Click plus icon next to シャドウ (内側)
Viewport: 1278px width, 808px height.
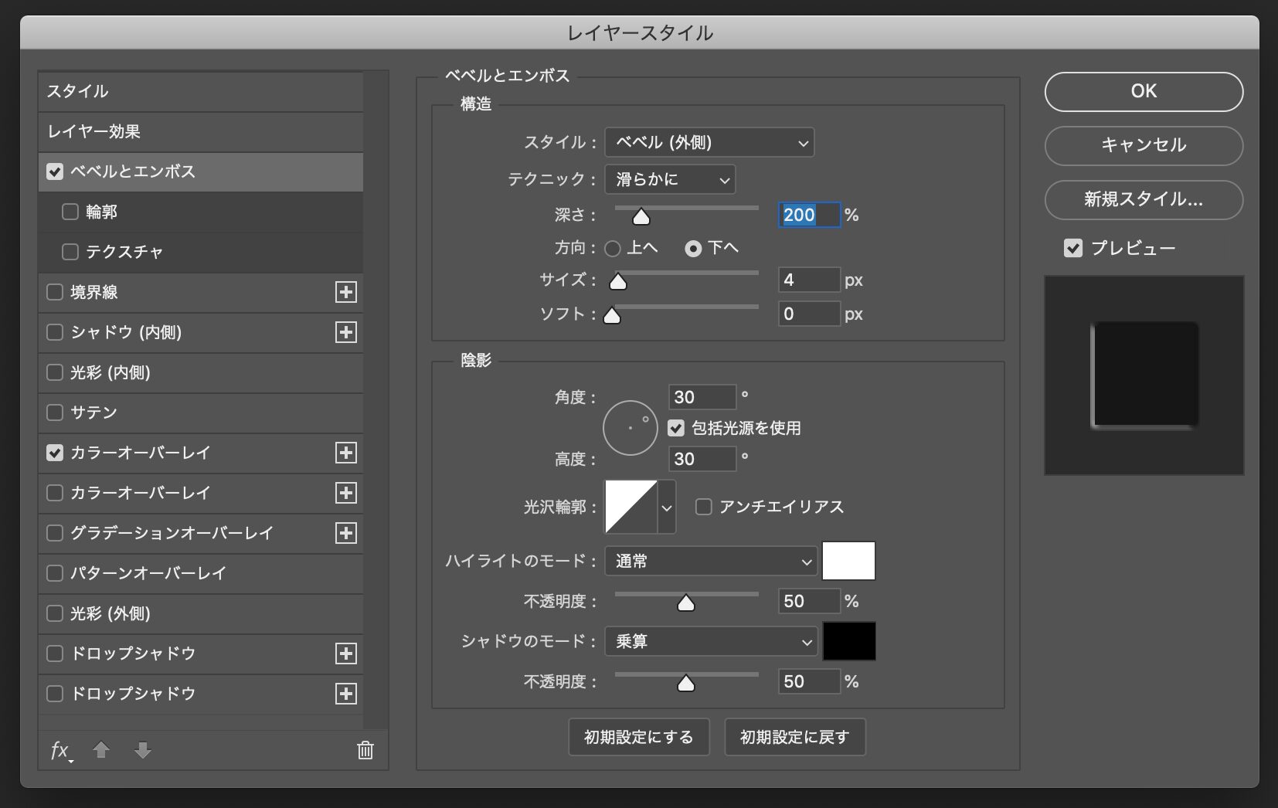346,332
